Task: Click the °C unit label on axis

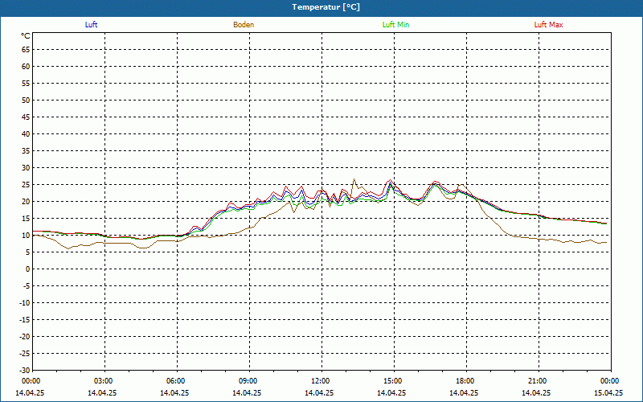Action: coord(26,36)
